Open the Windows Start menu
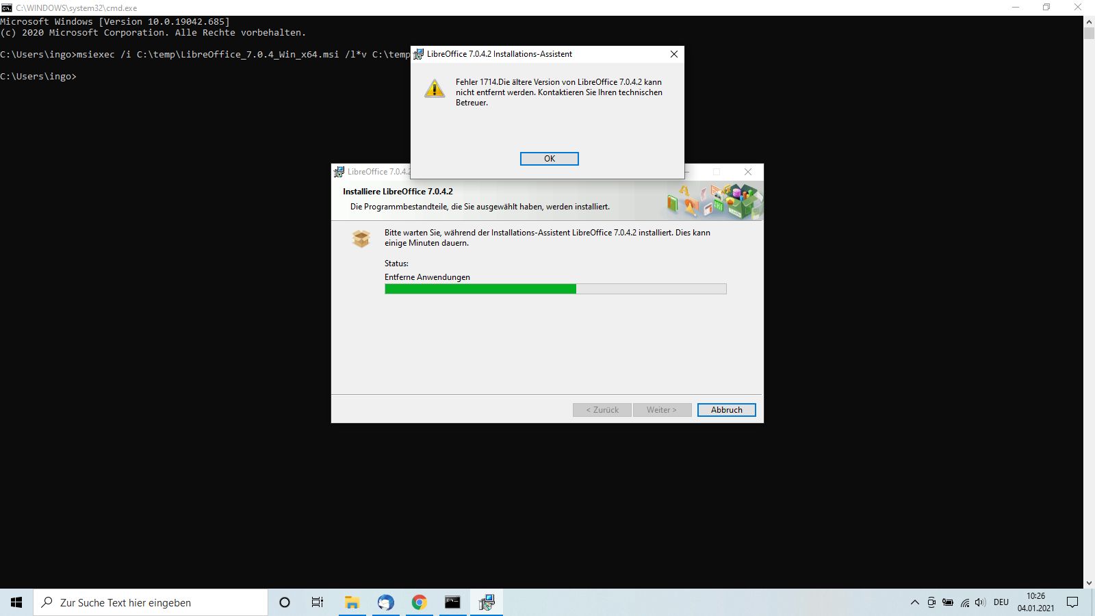 pos(16,602)
